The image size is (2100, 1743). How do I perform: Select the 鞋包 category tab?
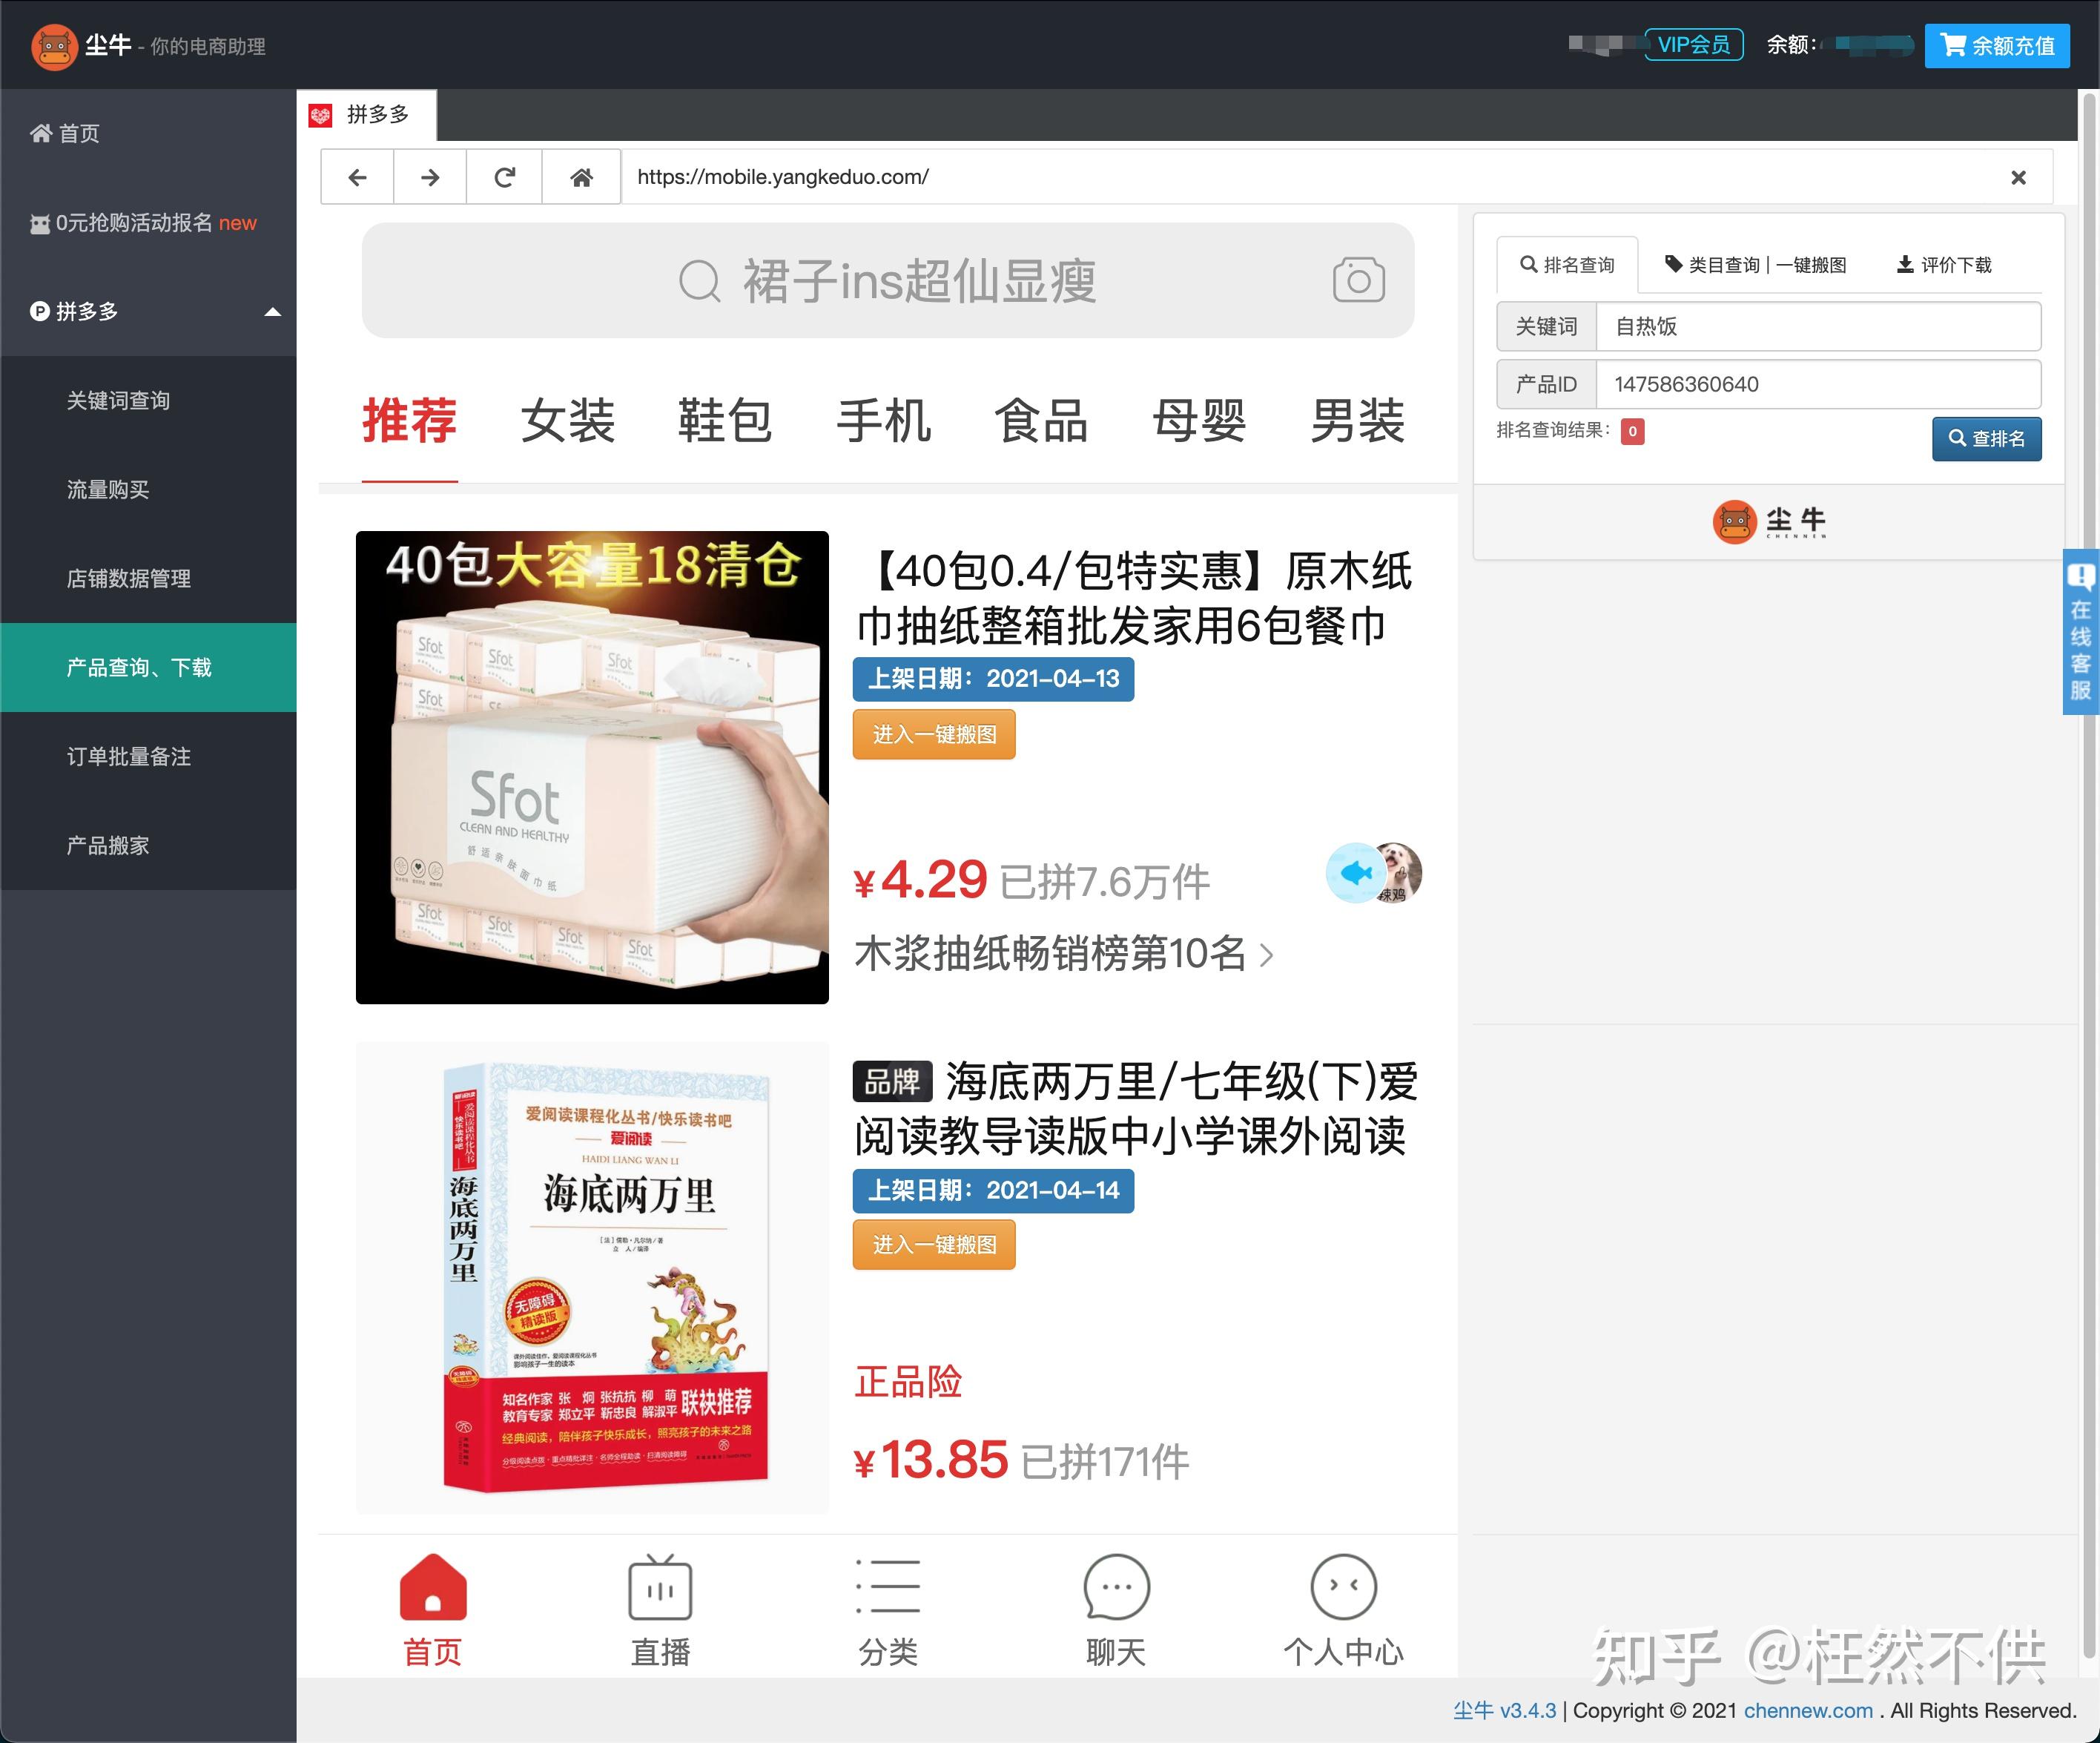(x=725, y=421)
